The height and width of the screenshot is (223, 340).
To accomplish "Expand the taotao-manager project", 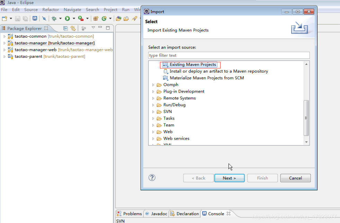I will 5,43.
